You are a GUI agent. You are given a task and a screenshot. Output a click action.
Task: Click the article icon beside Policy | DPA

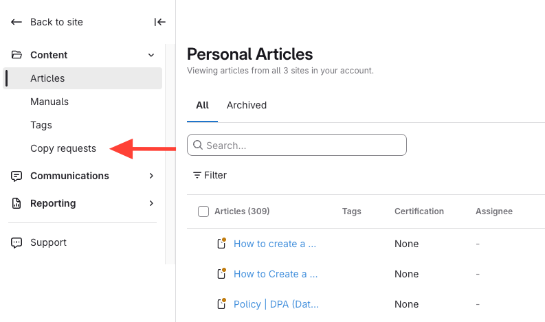(x=221, y=303)
